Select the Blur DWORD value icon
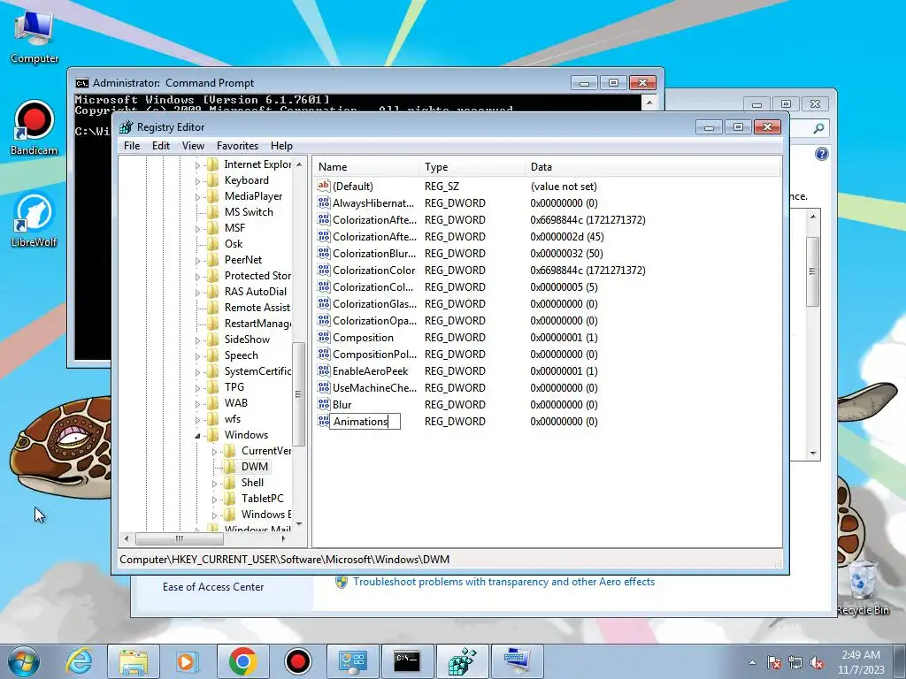The width and height of the screenshot is (906, 679). pyautogui.click(x=324, y=404)
